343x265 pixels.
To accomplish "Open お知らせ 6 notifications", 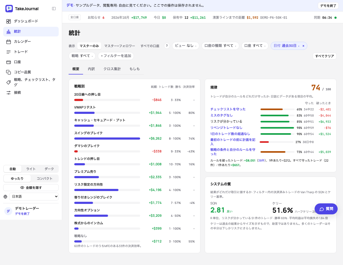I will click(x=96, y=18).
